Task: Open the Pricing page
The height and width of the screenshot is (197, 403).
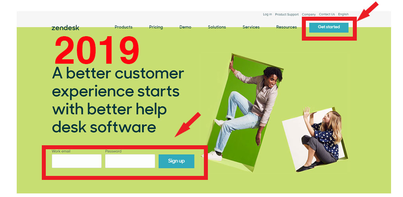Action: (156, 27)
